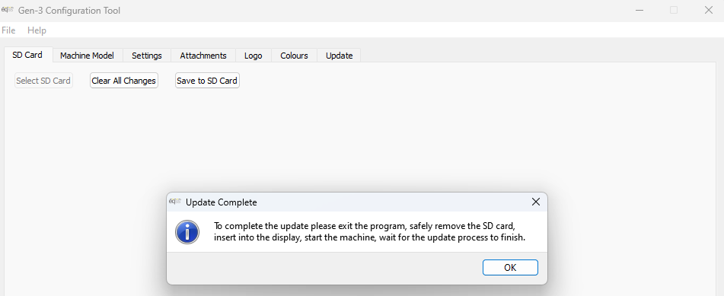This screenshot has height=296, width=724.
Task: Select the Logo tab
Action: (253, 56)
